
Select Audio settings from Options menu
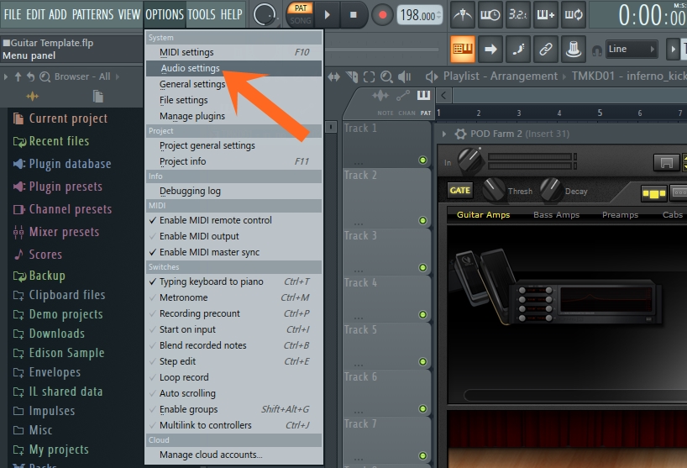(190, 68)
